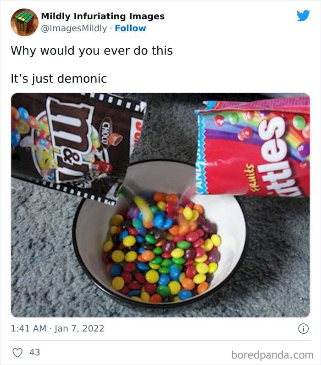The image size is (321, 365).
Task: Click the 1:41 AM time in the timestamp
Action: 28,329
